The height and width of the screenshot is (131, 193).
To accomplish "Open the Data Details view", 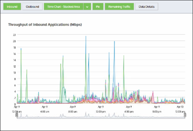I will (x=146, y=7).
